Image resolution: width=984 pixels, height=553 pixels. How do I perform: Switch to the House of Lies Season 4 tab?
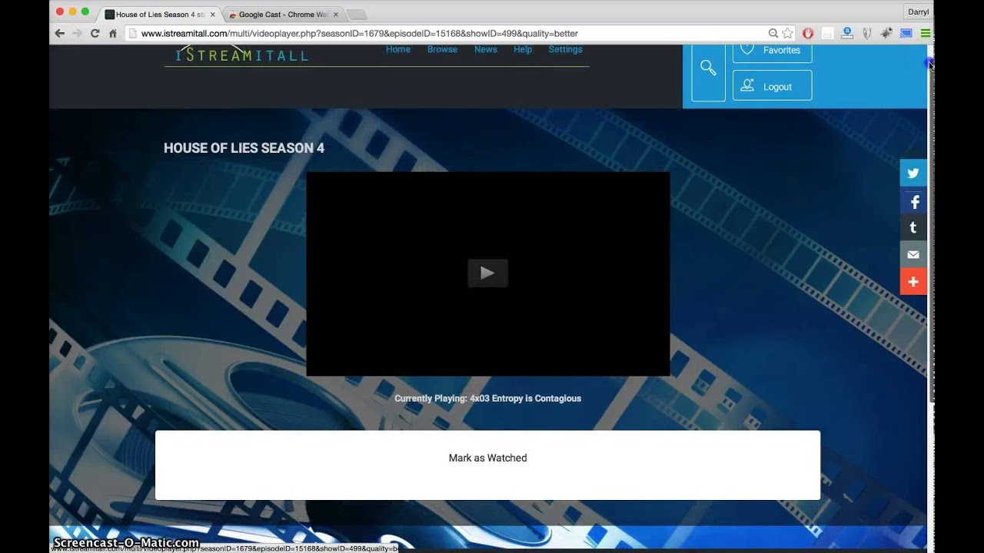[160, 15]
